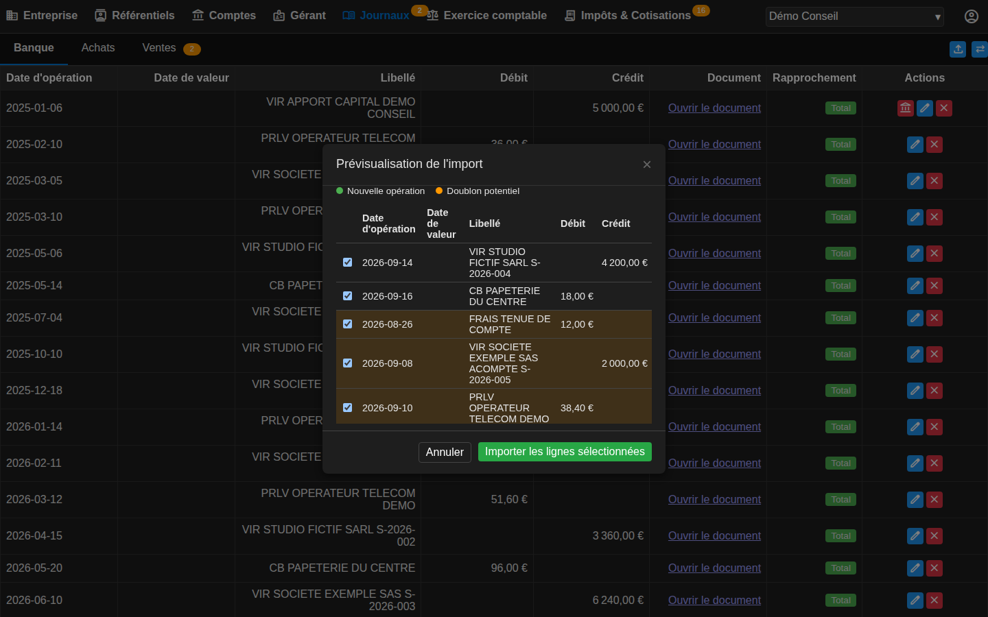988x617 pixels.
Task: Click the 4 200,00 € credit in the preview
Action: (624, 263)
